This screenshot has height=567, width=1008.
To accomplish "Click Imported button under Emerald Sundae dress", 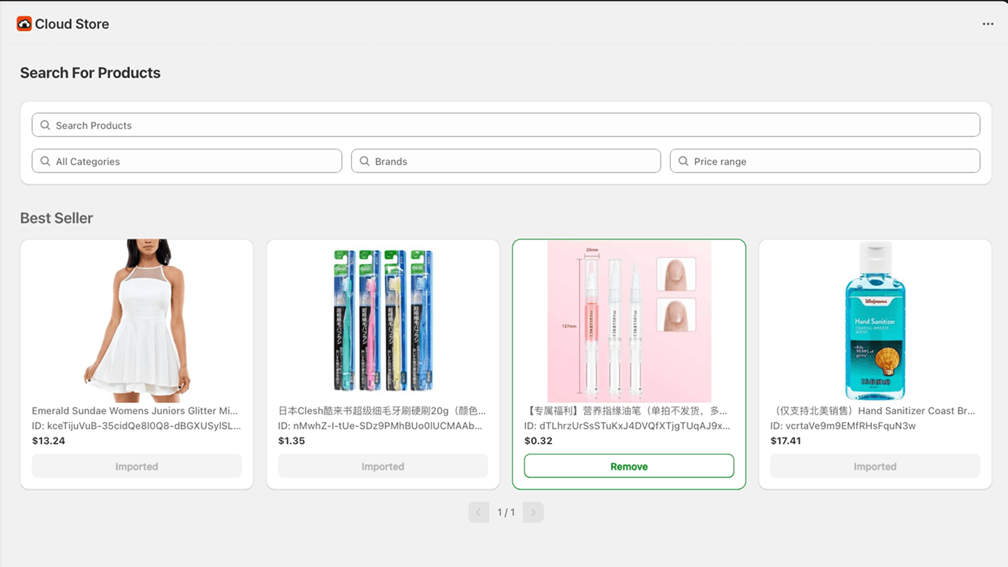I will pos(137,466).
